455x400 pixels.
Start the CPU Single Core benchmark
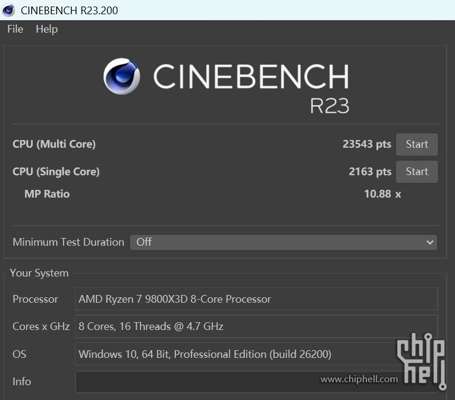(x=416, y=172)
